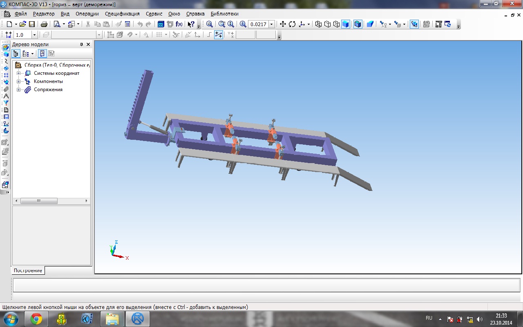
Task: Open the Библиотеки menu
Action: pos(224,14)
